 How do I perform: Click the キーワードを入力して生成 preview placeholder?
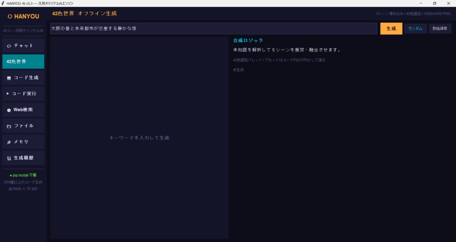click(x=139, y=138)
